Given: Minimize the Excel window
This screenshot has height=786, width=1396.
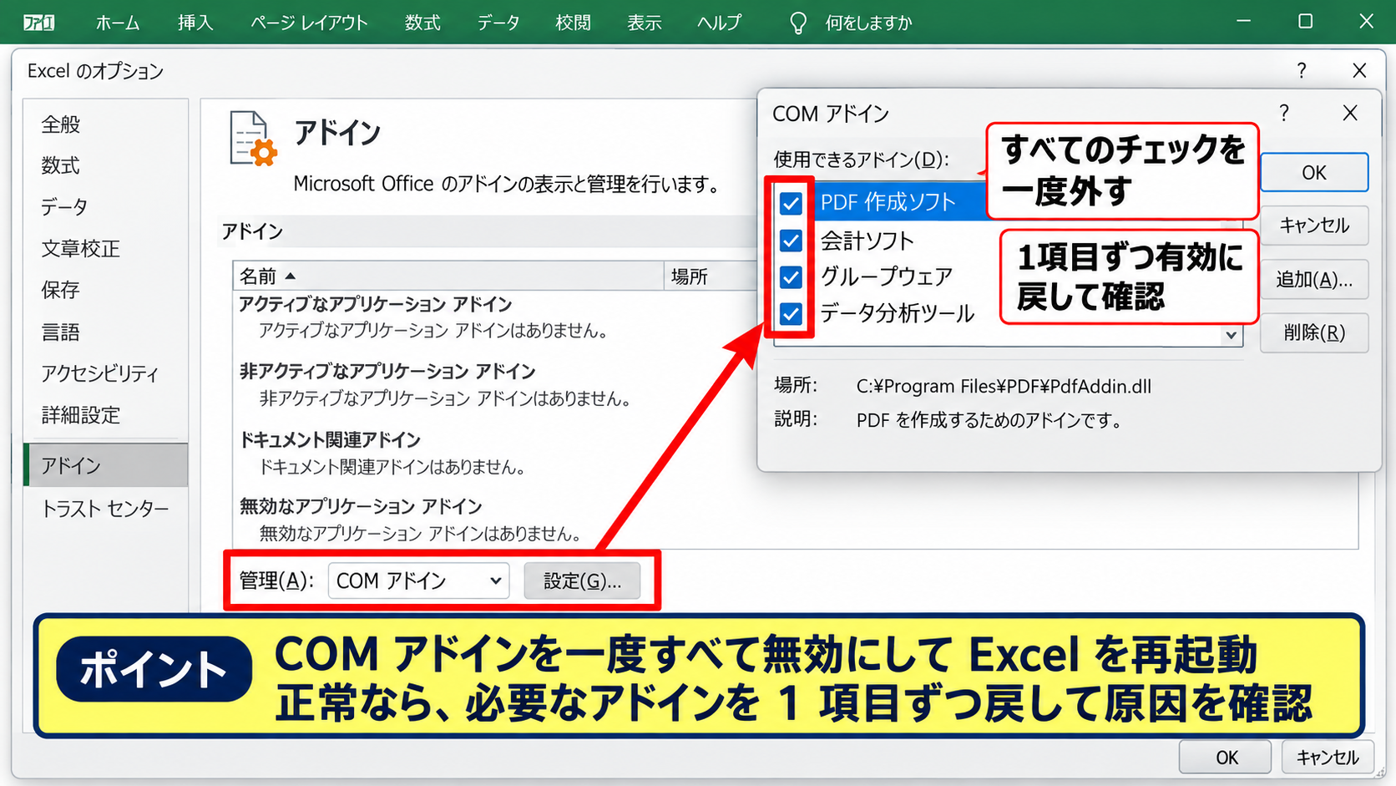Looking at the screenshot, I should [1243, 21].
